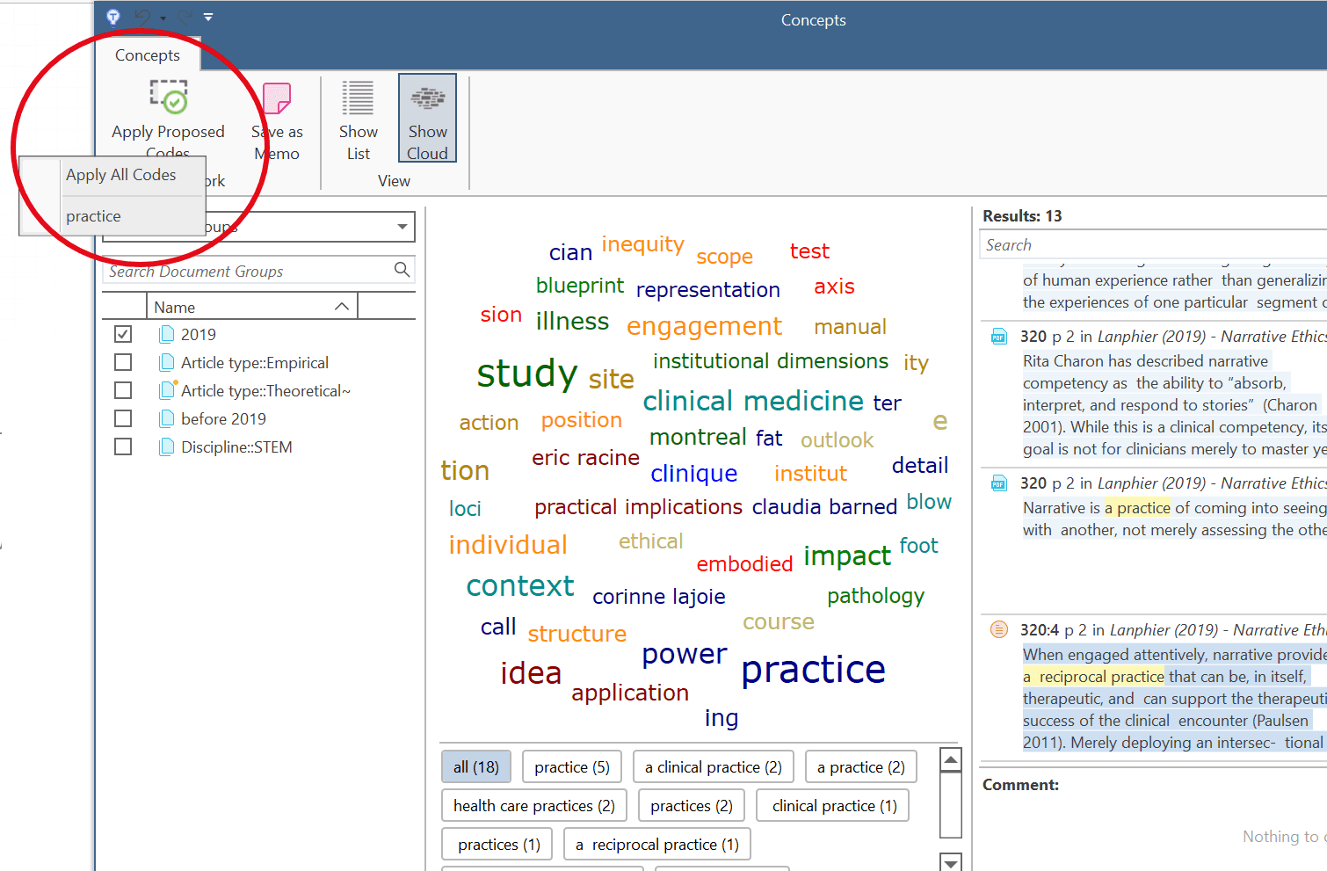Check the Article type::Empirical group
1327x871 pixels.
coord(123,362)
